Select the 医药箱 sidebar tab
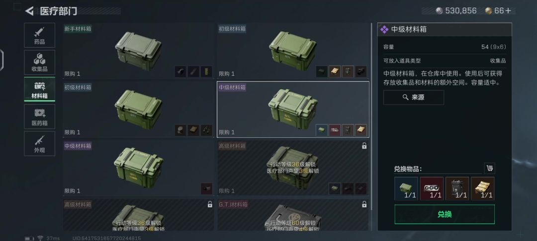This screenshot has width=537, height=241. point(39,117)
